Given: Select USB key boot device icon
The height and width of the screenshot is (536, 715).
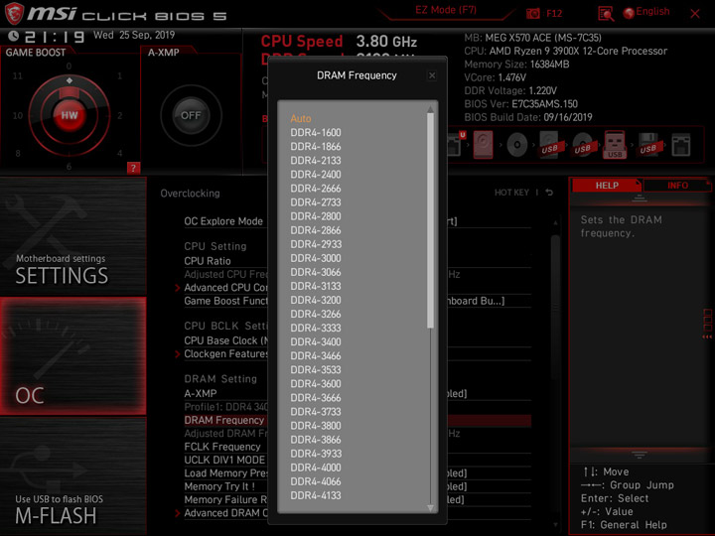Looking at the screenshot, I should tap(615, 145).
